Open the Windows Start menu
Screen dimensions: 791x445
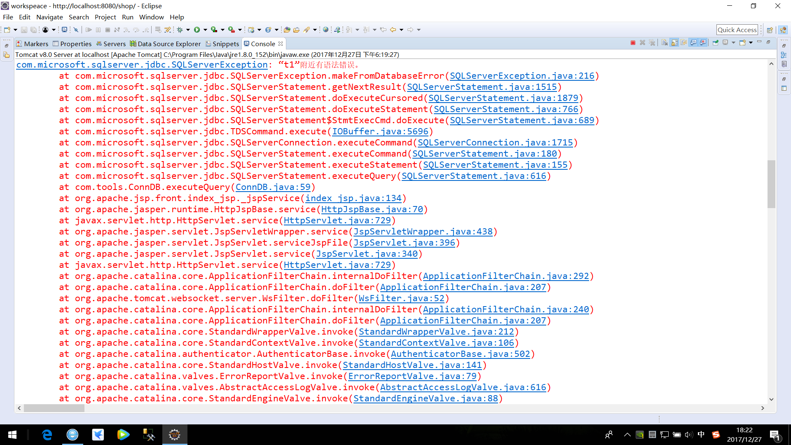pos(12,435)
